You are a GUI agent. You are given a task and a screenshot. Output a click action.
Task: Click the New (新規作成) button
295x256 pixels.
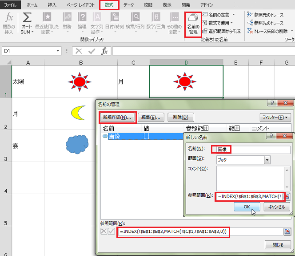pos(117,118)
